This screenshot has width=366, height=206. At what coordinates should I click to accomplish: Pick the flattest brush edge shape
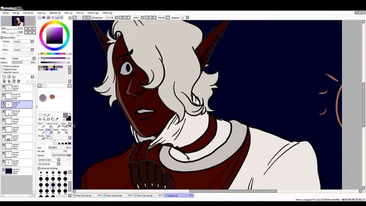pyautogui.click(x=69, y=143)
